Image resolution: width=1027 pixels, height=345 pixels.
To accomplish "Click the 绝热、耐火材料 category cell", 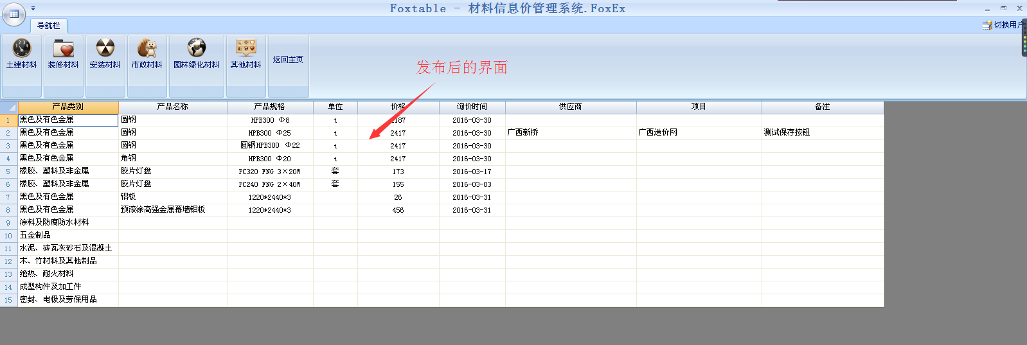I will (x=68, y=274).
